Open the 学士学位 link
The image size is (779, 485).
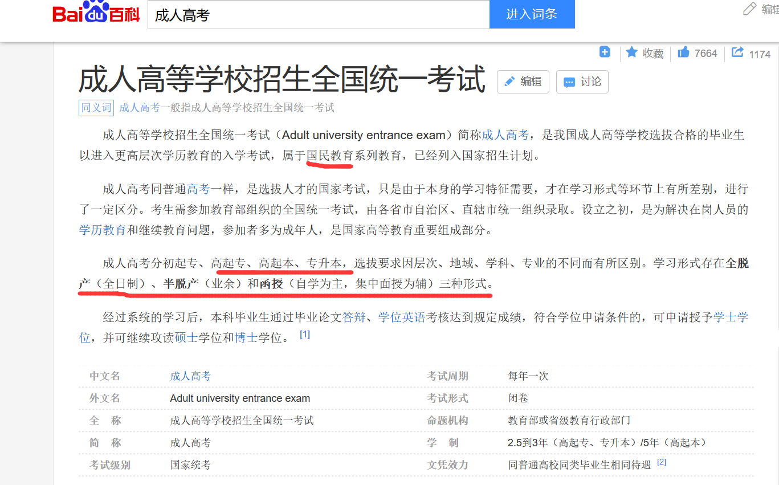[731, 317]
